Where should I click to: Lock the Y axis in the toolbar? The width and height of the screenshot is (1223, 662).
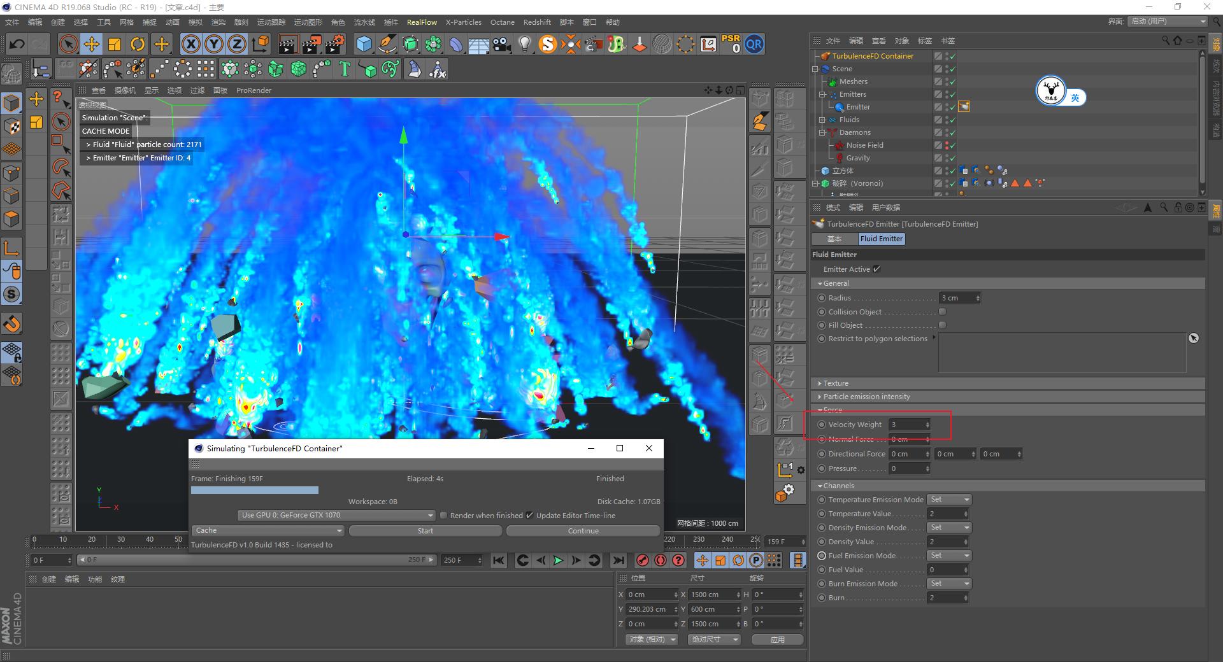(213, 44)
